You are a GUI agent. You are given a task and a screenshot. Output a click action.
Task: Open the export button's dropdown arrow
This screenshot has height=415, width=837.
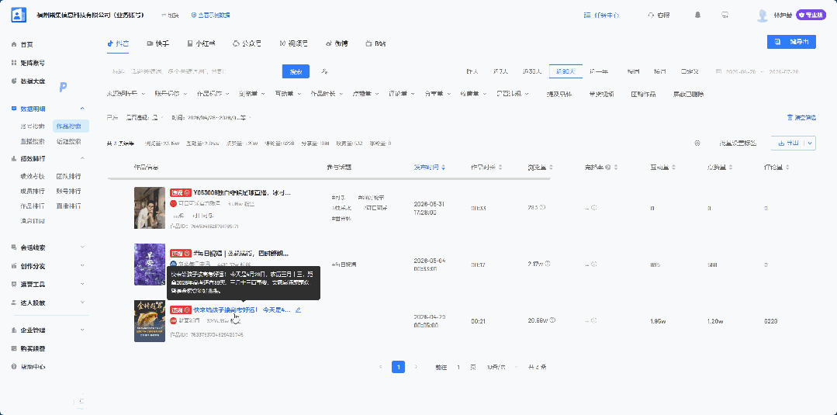pos(811,144)
